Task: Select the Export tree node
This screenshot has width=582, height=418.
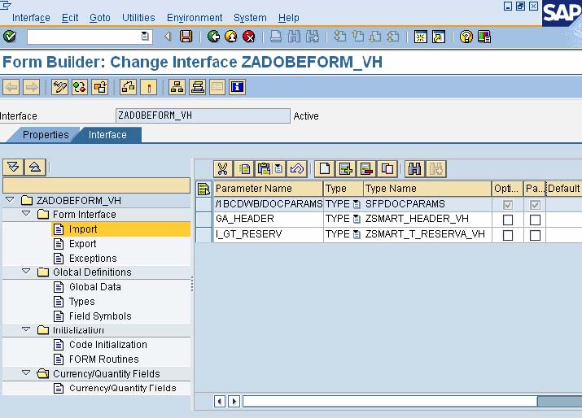Action: pos(83,244)
